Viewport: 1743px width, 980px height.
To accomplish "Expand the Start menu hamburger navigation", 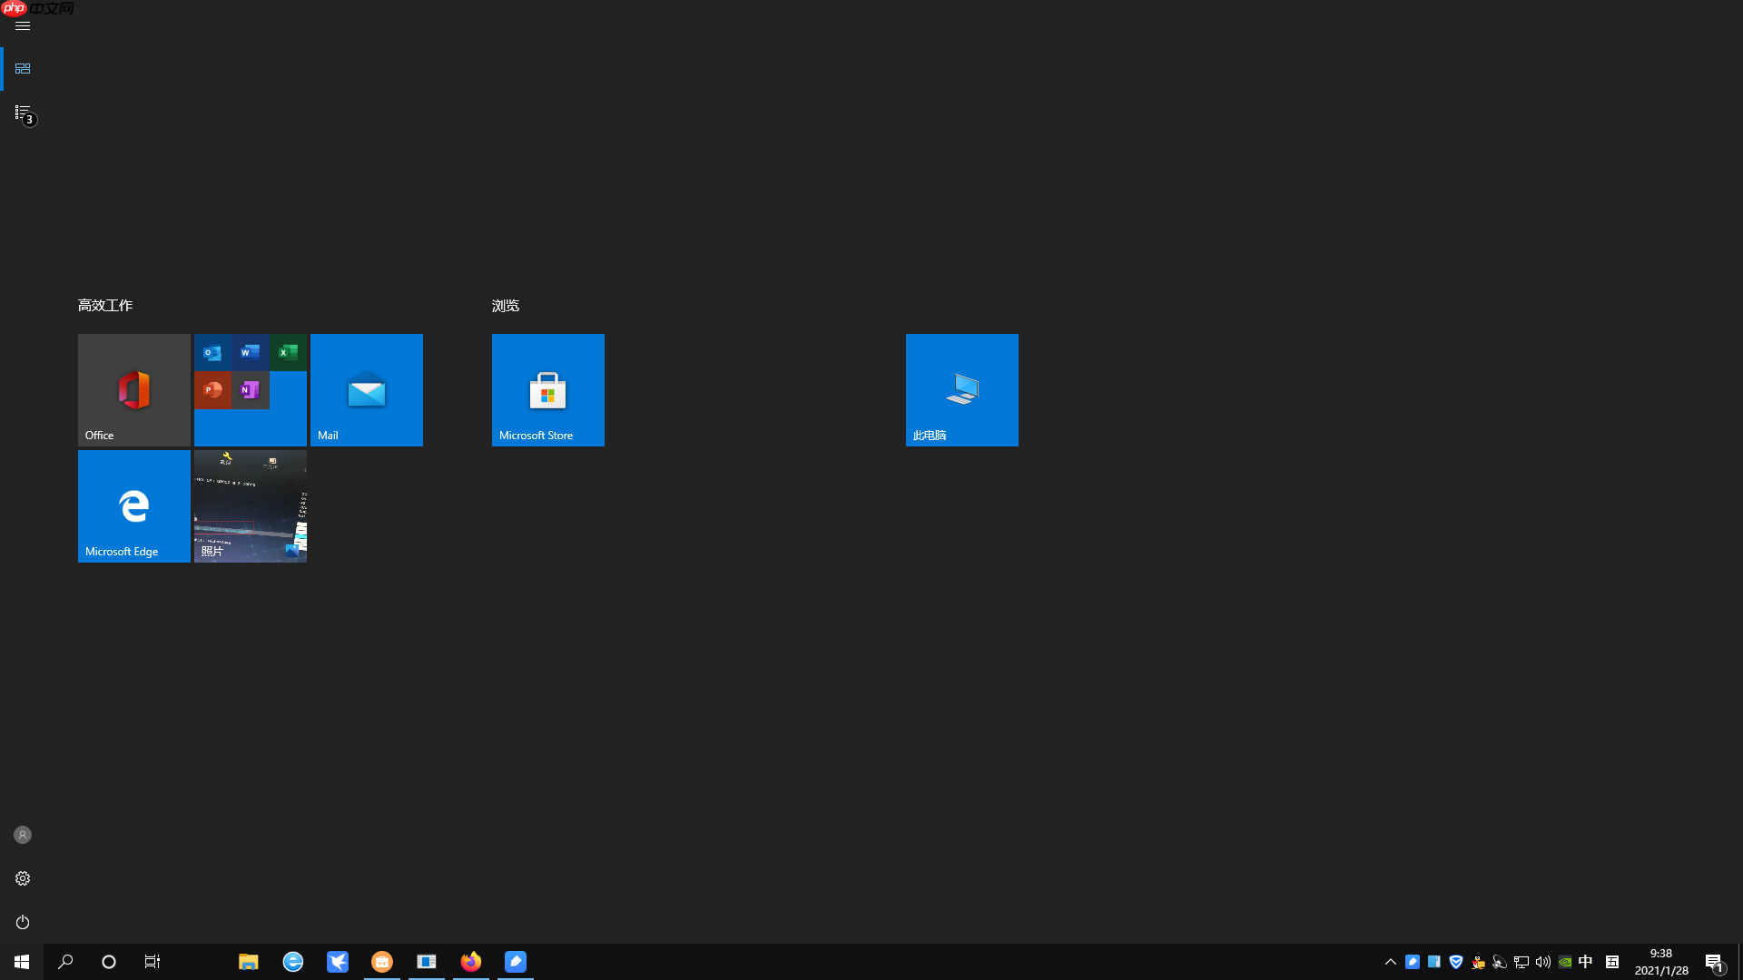I will tap(22, 25).
